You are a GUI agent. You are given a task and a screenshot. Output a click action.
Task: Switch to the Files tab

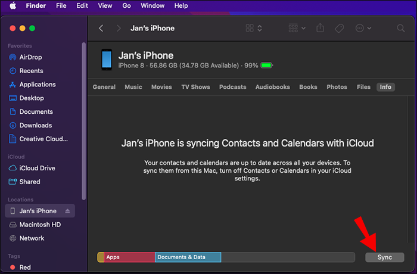[x=363, y=87]
